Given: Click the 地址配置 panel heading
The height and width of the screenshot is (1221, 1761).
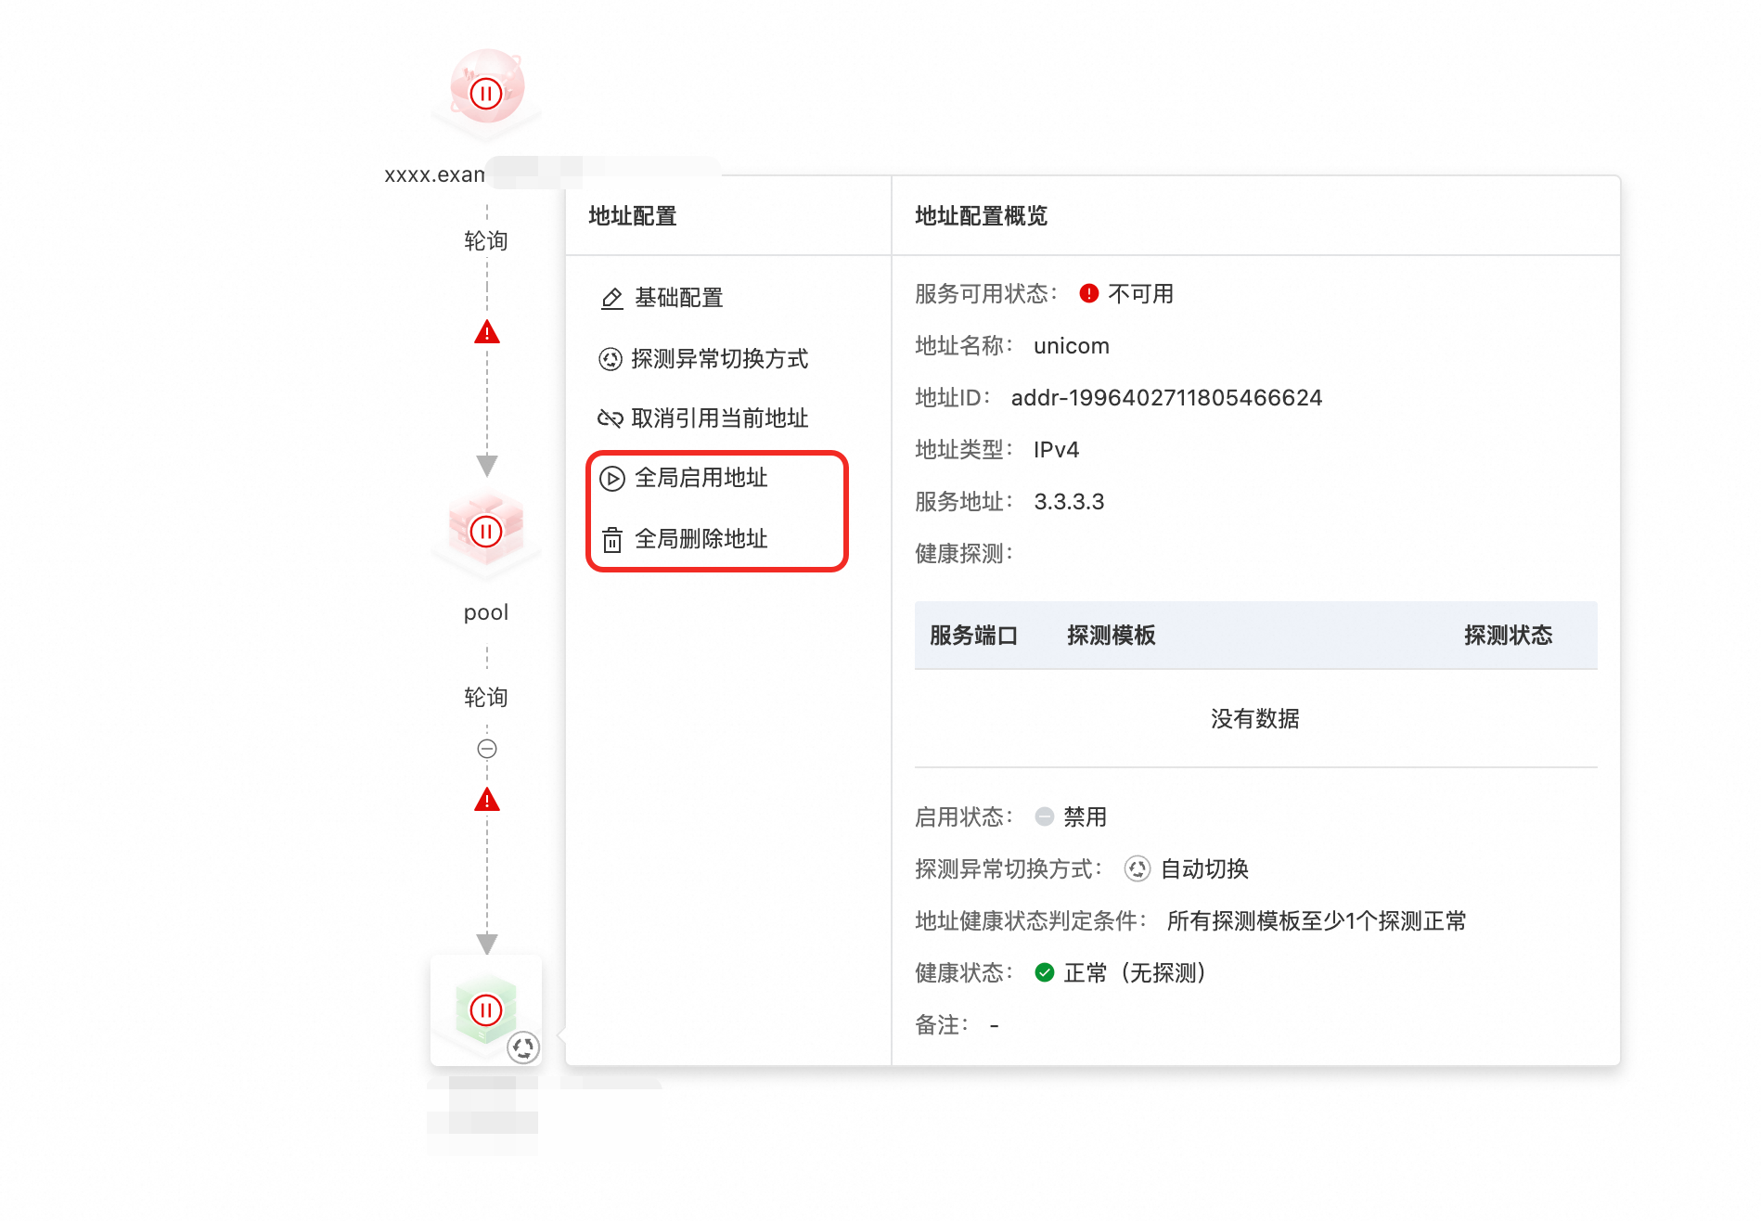Looking at the screenshot, I should [x=633, y=216].
